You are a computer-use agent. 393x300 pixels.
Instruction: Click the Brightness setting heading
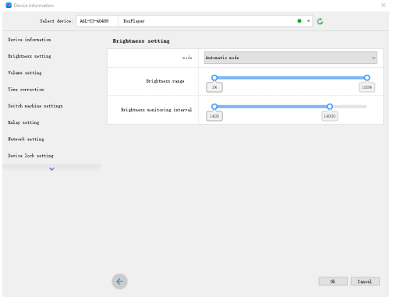(x=141, y=41)
